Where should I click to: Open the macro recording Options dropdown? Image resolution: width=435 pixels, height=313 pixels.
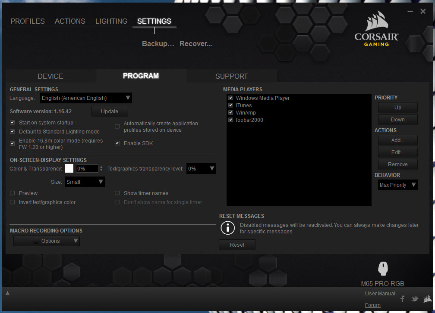tap(47, 241)
